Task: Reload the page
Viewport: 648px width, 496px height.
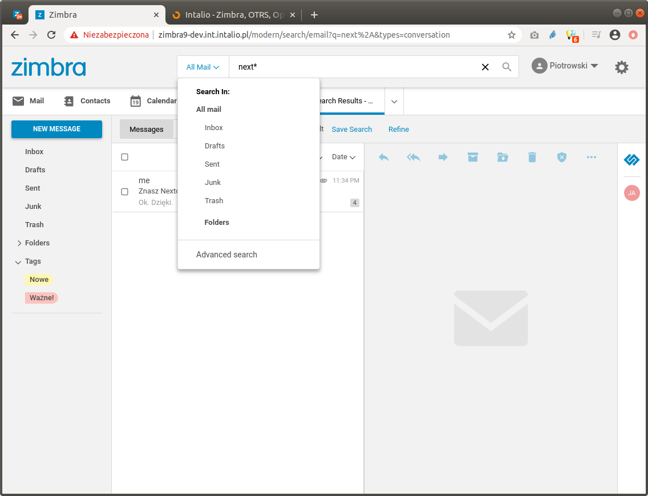Action: [x=51, y=35]
